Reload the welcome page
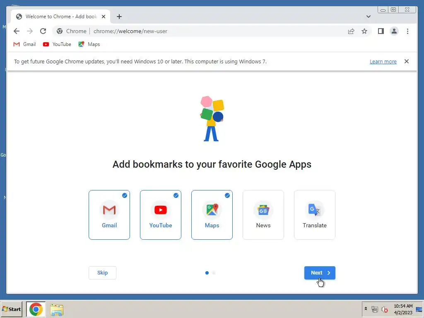The image size is (424, 318). (43, 31)
